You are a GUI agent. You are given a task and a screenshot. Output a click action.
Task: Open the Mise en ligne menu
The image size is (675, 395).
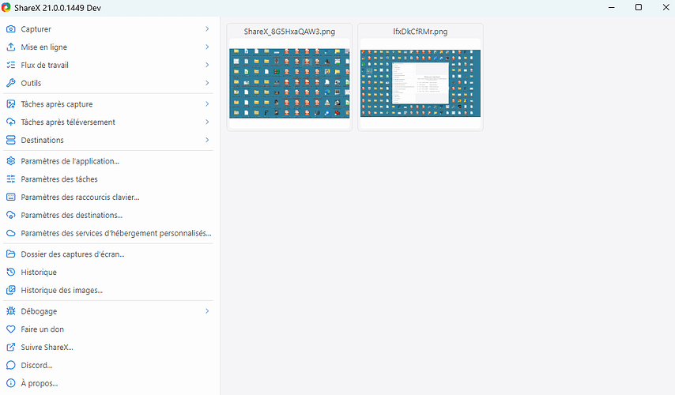108,47
